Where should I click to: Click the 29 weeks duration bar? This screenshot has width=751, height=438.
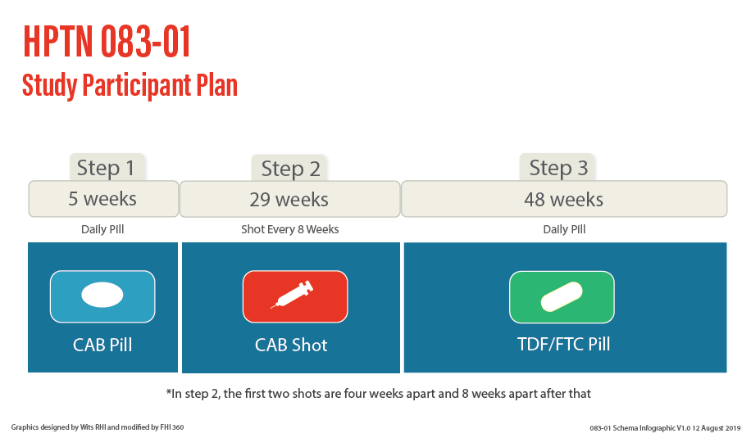click(x=289, y=200)
